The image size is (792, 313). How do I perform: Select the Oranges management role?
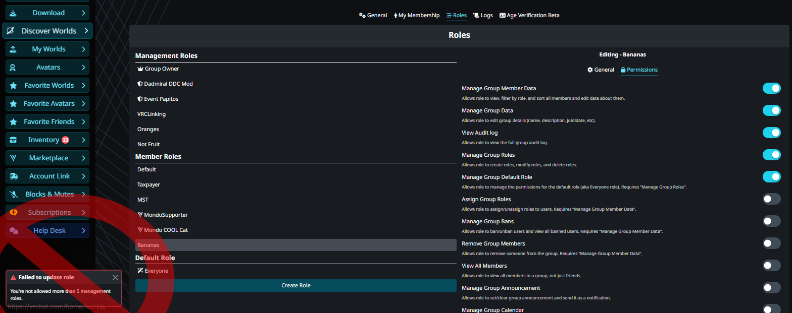coord(148,129)
